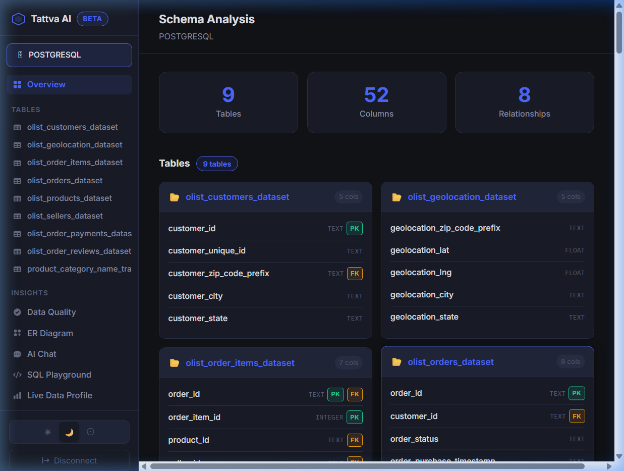Screen dimensions: 624x471
Task: Enable auto theme mode
Action: pos(90,432)
